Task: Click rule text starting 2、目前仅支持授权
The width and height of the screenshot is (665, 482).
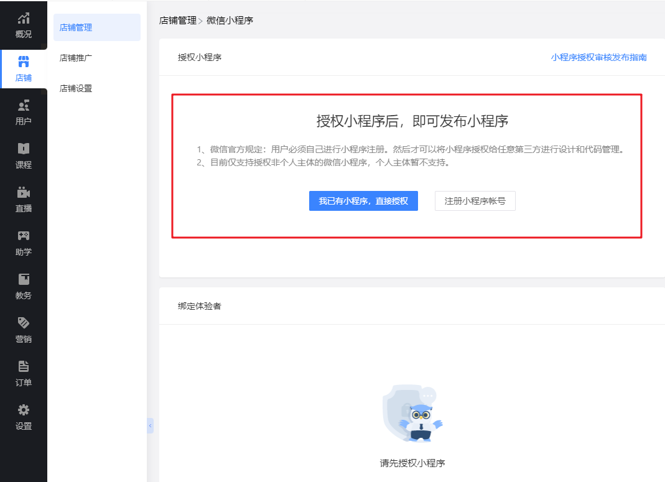Action: tap(323, 162)
